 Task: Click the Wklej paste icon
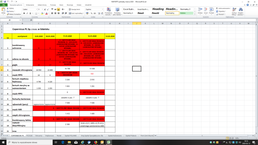(x=3, y=11)
